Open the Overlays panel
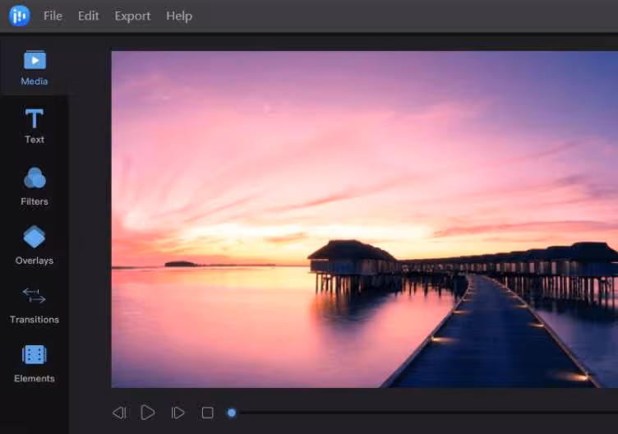 (35, 245)
